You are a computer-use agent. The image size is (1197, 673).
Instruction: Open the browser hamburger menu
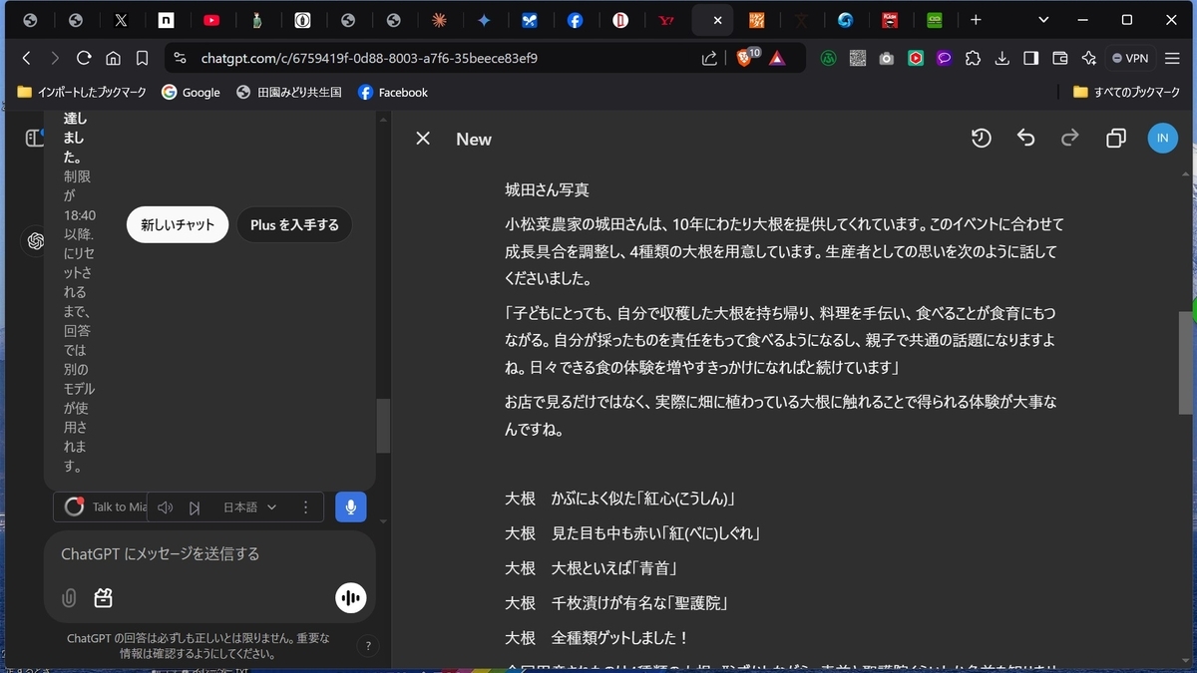pyautogui.click(x=1172, y=58)
